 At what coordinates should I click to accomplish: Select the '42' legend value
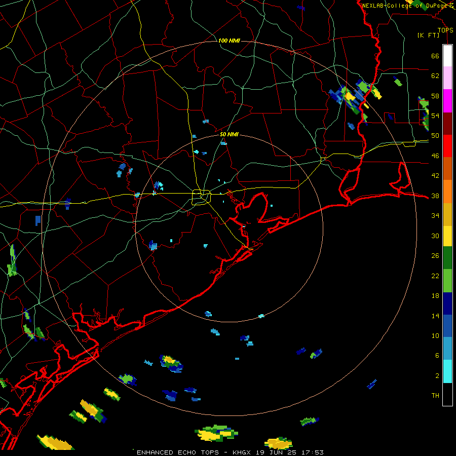tap(435, 176)
